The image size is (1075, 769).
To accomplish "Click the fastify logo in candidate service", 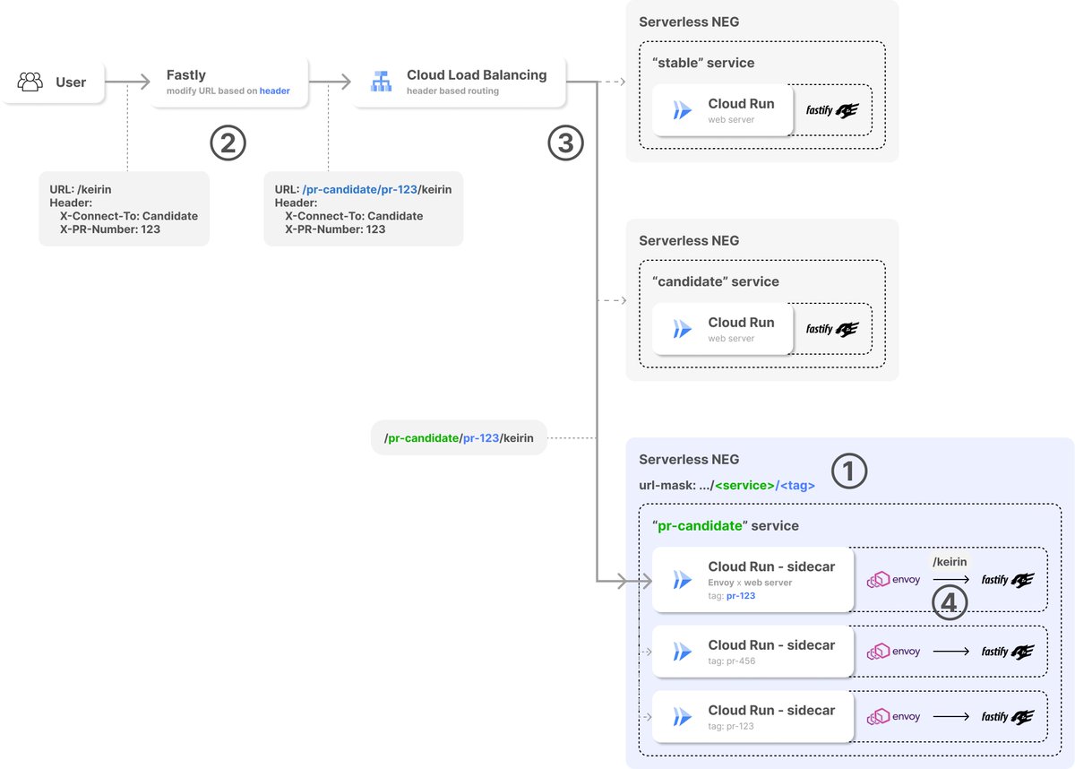I will (x=832, y=329).
